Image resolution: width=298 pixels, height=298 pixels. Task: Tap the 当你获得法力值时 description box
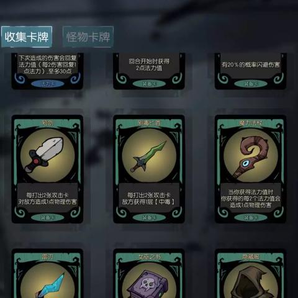[x=251, y=198]
